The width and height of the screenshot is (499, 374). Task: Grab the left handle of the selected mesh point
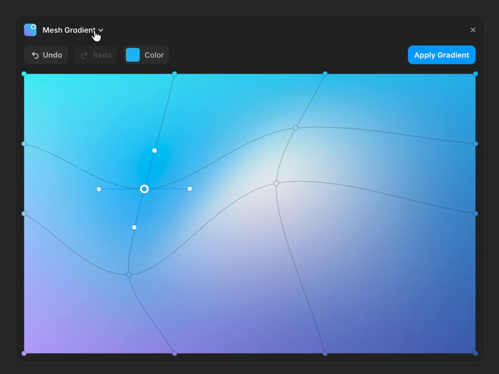click(x=99, y=189)
